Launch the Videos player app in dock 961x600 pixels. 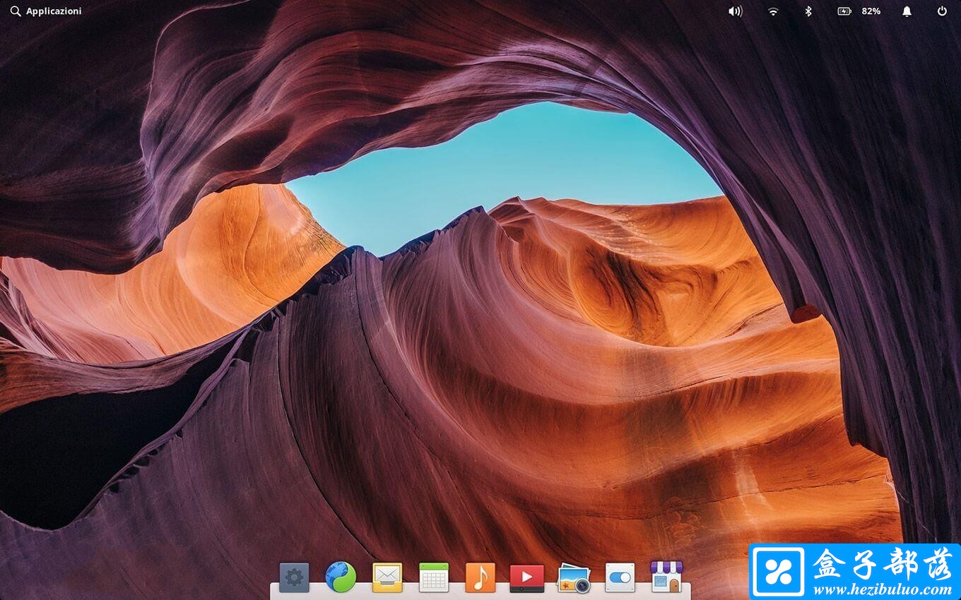coord(527,578)
